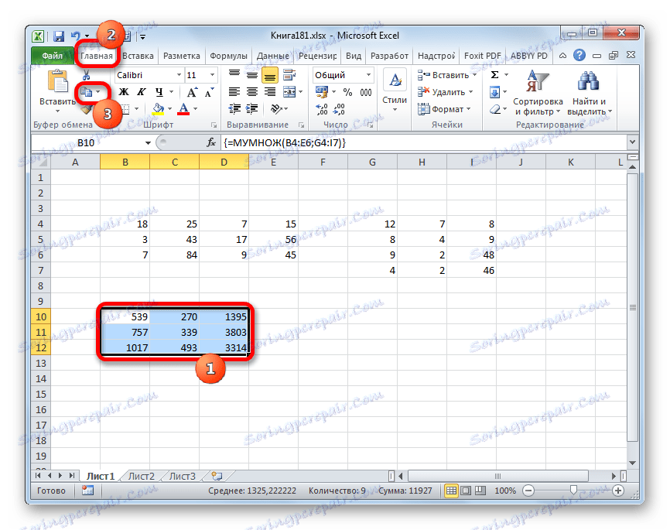This screenshot has width=670, height=530.
Task: Open Cell Styles (Стили)
Action: pyautogui.click(x=395, y=87)
